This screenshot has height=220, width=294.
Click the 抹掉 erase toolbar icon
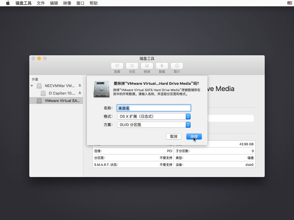point(147,66)
